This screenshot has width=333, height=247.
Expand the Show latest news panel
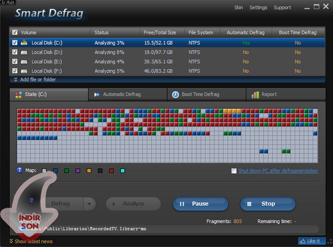tap(31, 241)
